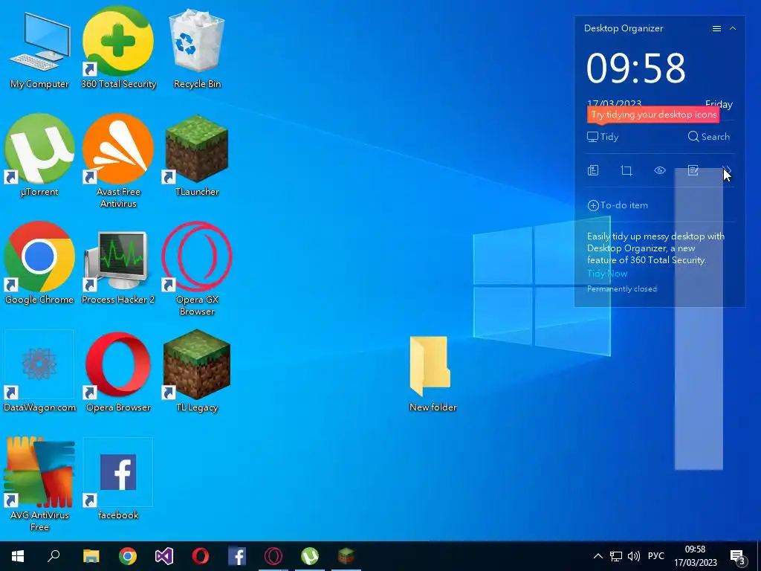Click the Tidy Now link
761x571 pixels.
pos(607,274)
